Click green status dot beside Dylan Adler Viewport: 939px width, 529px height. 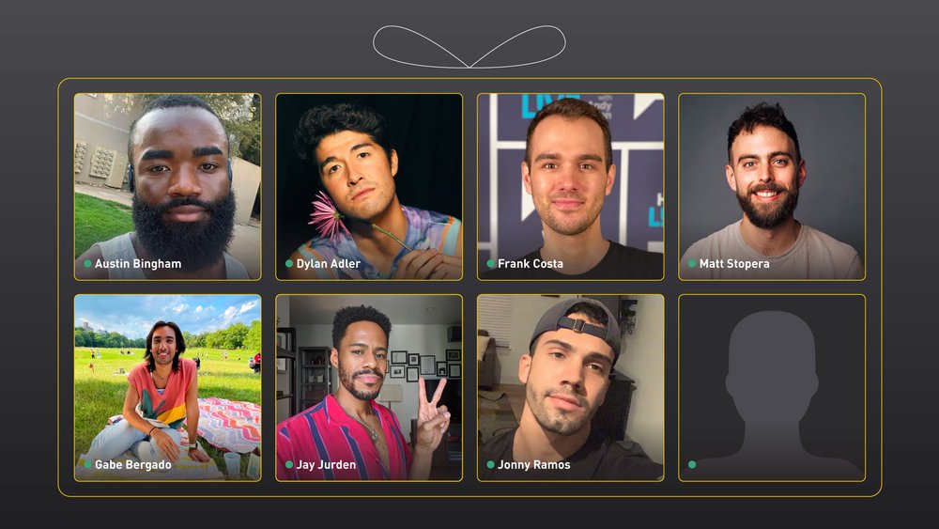click(289, 264)
